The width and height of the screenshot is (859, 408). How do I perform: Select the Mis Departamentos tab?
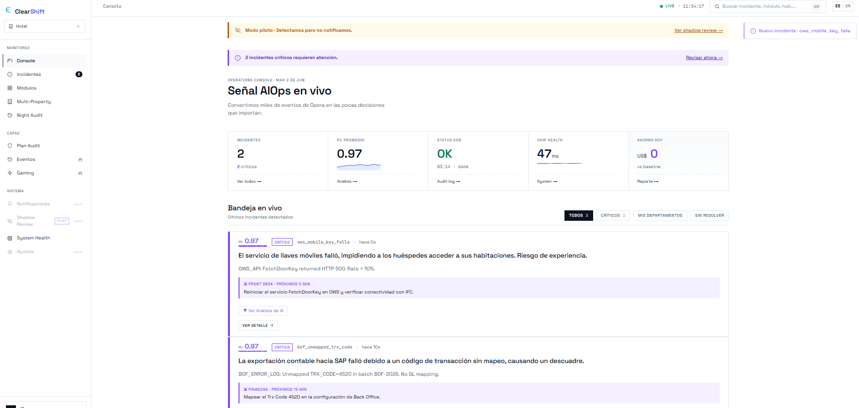coord(660,215)
